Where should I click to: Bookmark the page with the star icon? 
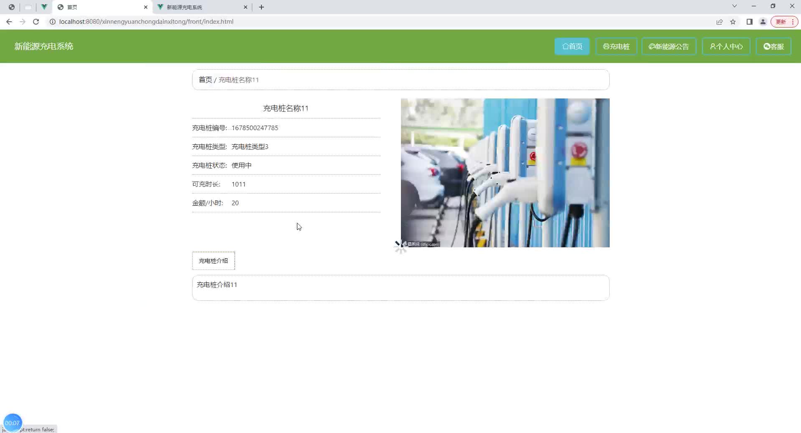coord(733,22)
